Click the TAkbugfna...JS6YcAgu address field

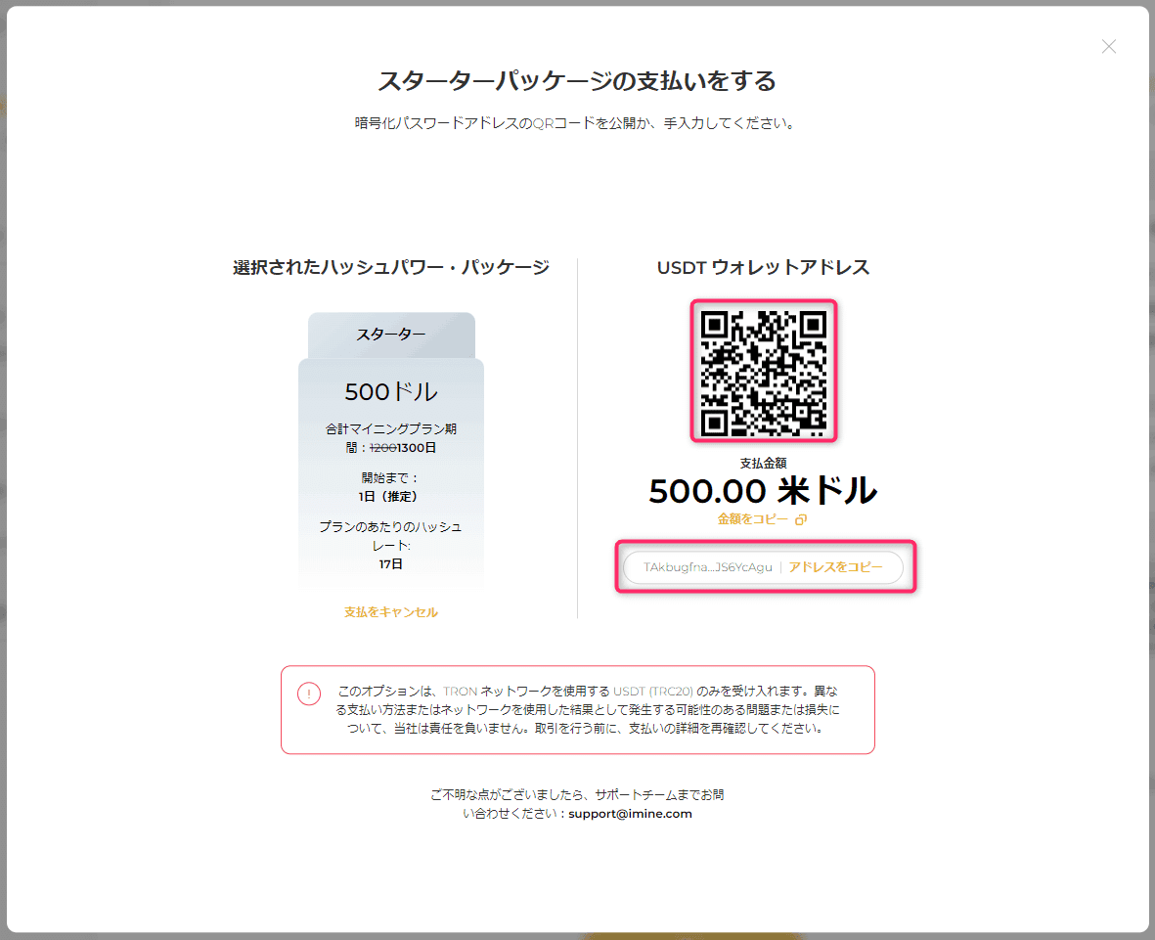[707, 567]
